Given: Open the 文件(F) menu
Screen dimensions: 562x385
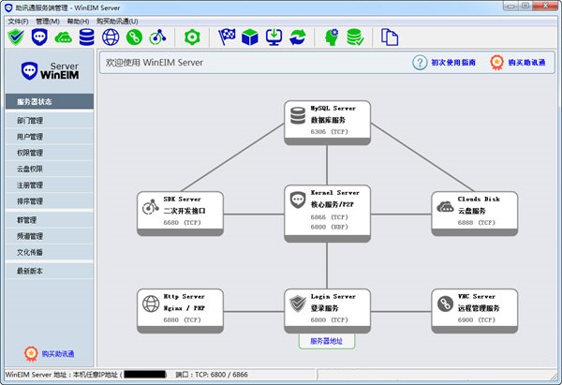Looking at the screenshot, I should click(18, 21).
